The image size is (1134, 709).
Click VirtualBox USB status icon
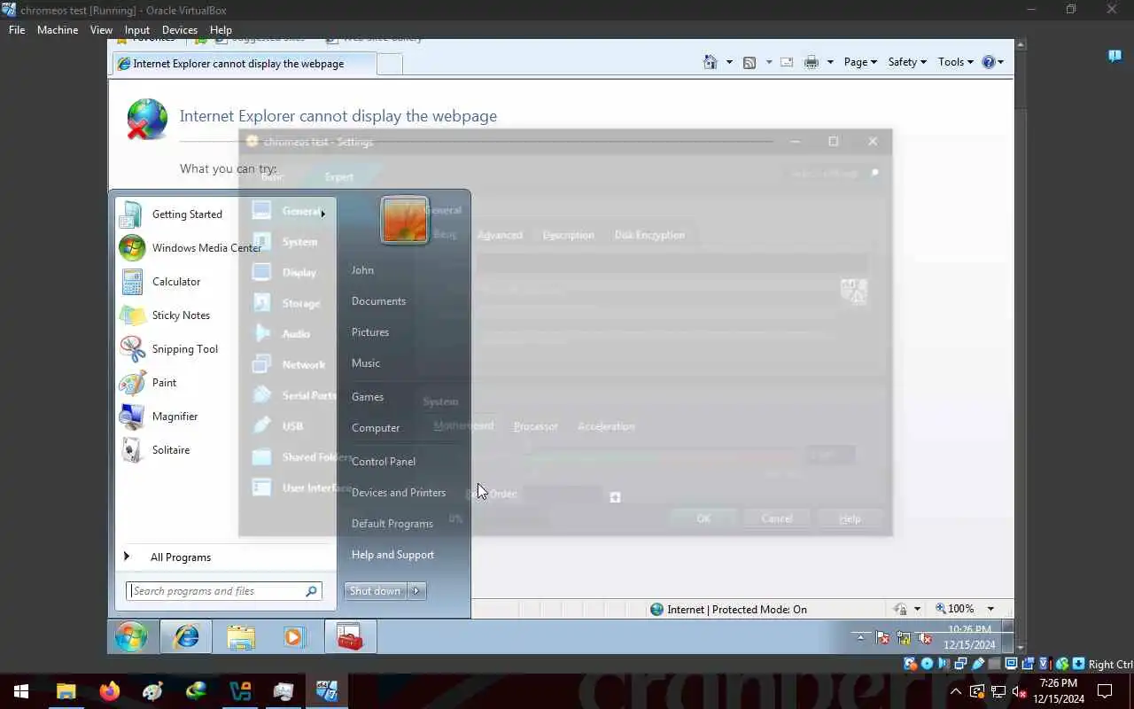coord(977,664)
